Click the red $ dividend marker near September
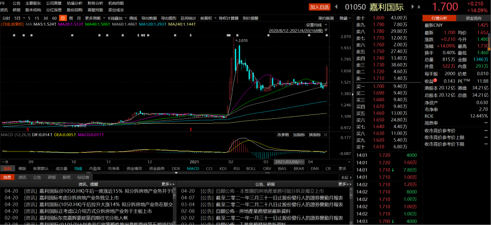Image resolution: width=491 pixels, height=225 pixels. [28, 129]
